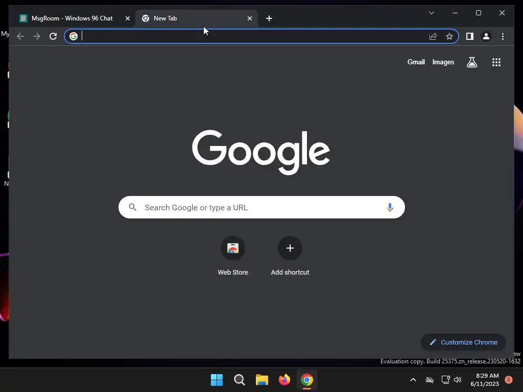Click the Add shortcut plus button
523x392 pixels.
click(x=290, y=248)
